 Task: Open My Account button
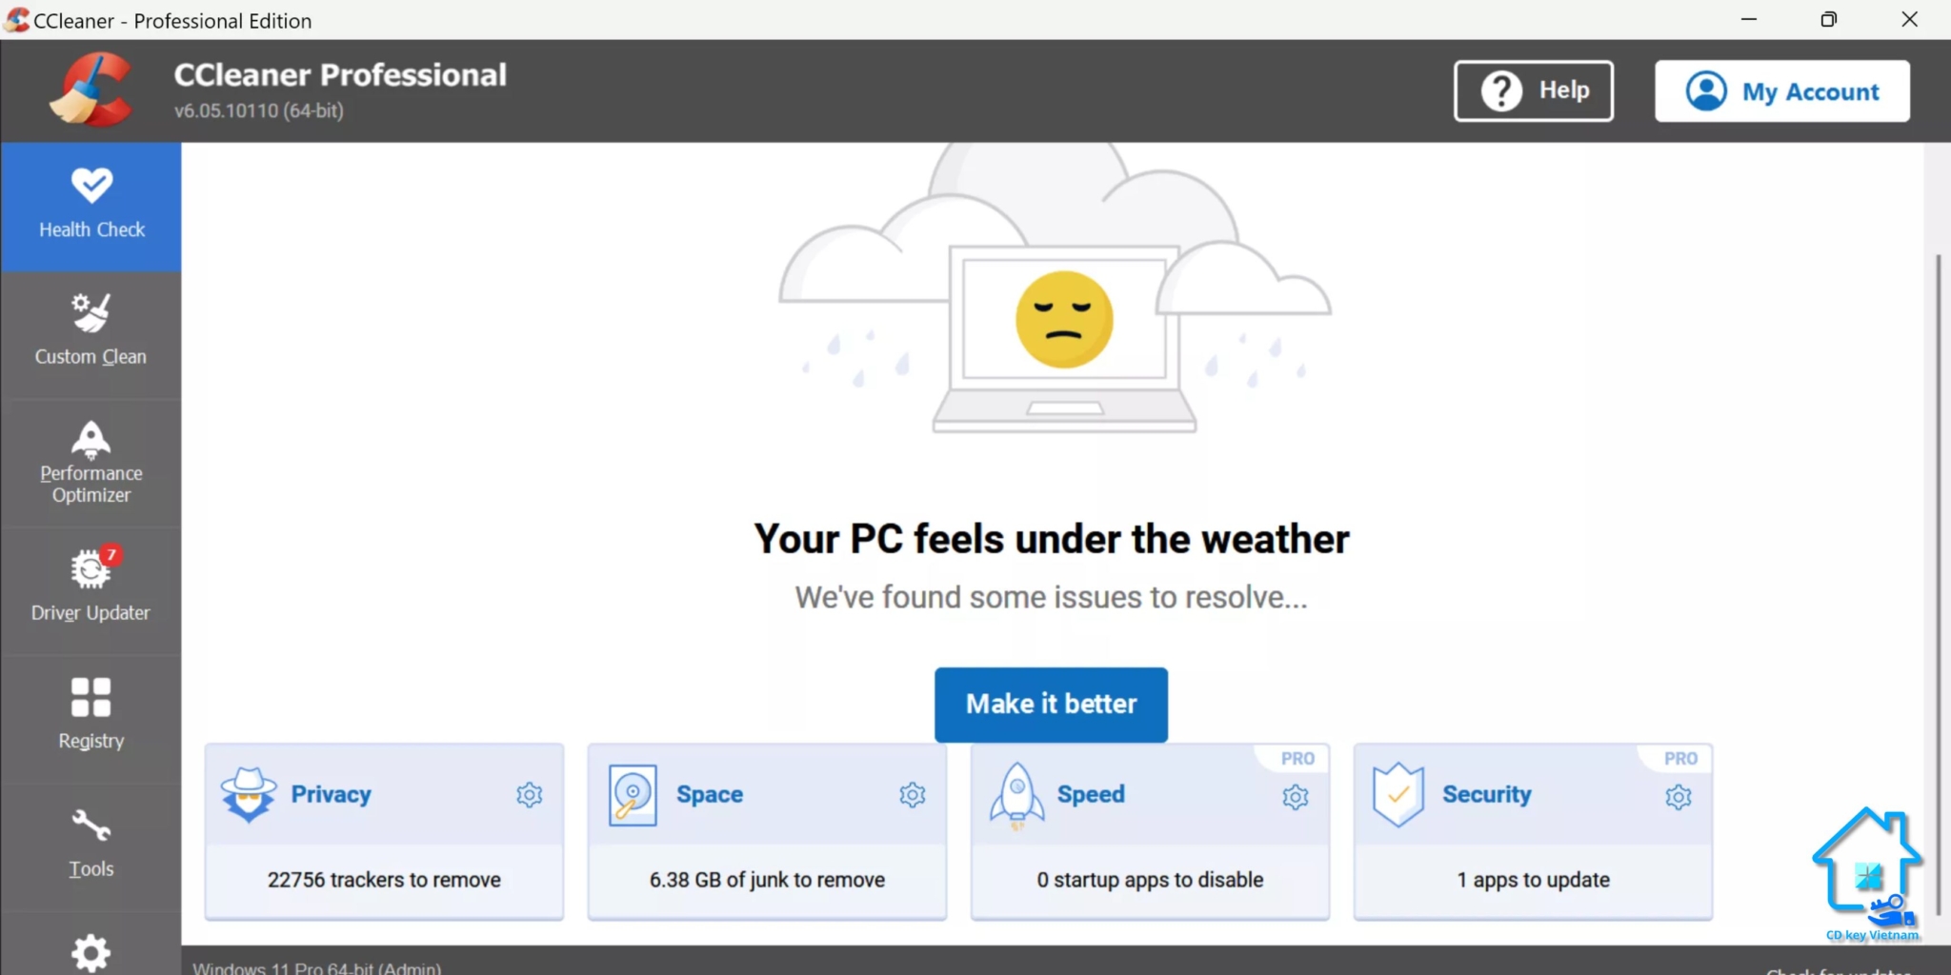pyautogui.click(x=1781, y=91)
